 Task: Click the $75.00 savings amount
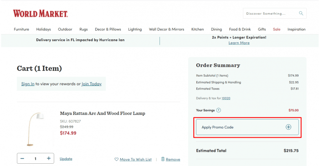(293, 110)
